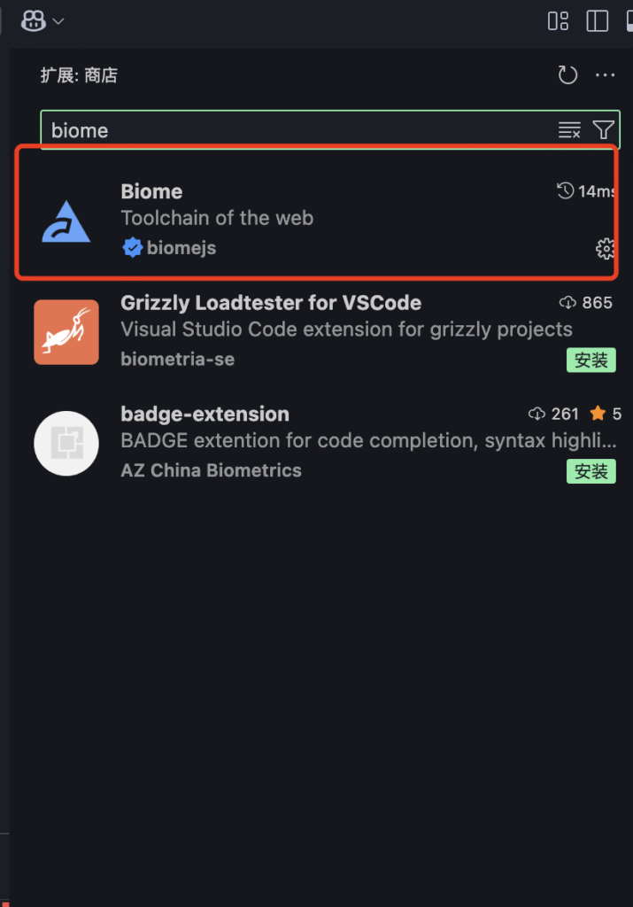Open Grizzly Loadtester for VSCode entry
The image size is (633, 907).
tap(324, 332)
